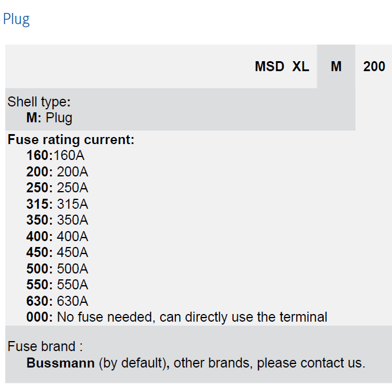392x384 pixels.
Task: Click the 200 fuse code in header
Action: coord(374,66)
